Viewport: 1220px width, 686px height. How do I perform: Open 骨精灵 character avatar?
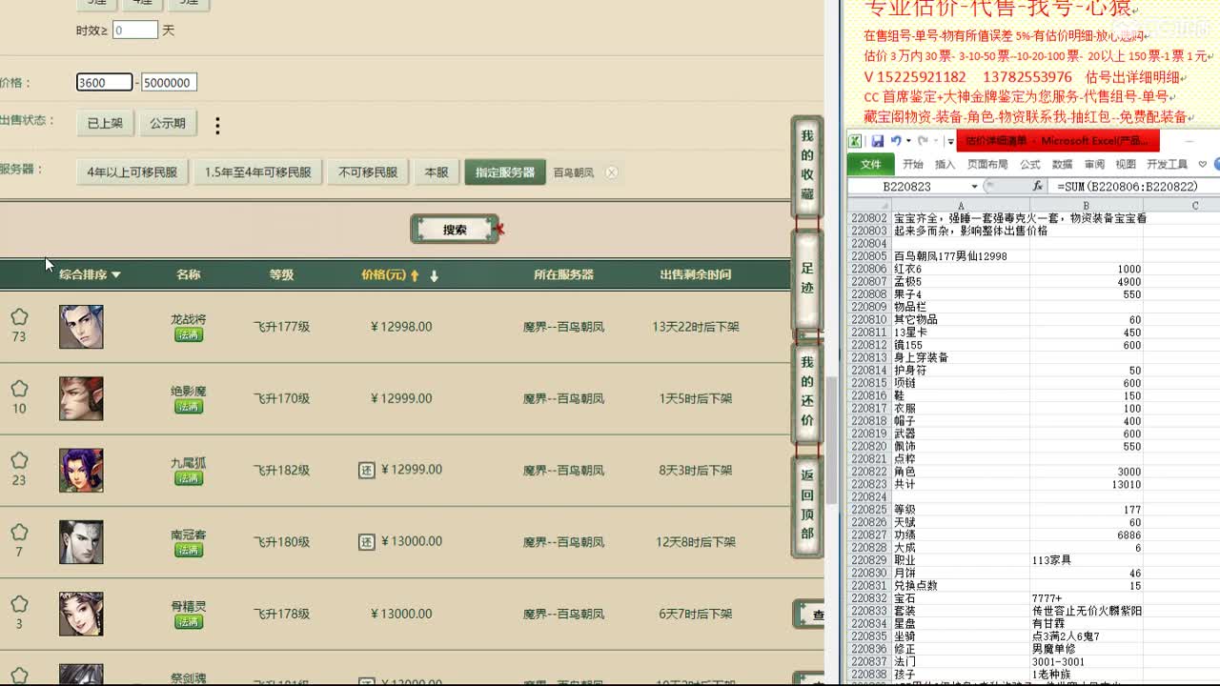click(x=81, y=614)
